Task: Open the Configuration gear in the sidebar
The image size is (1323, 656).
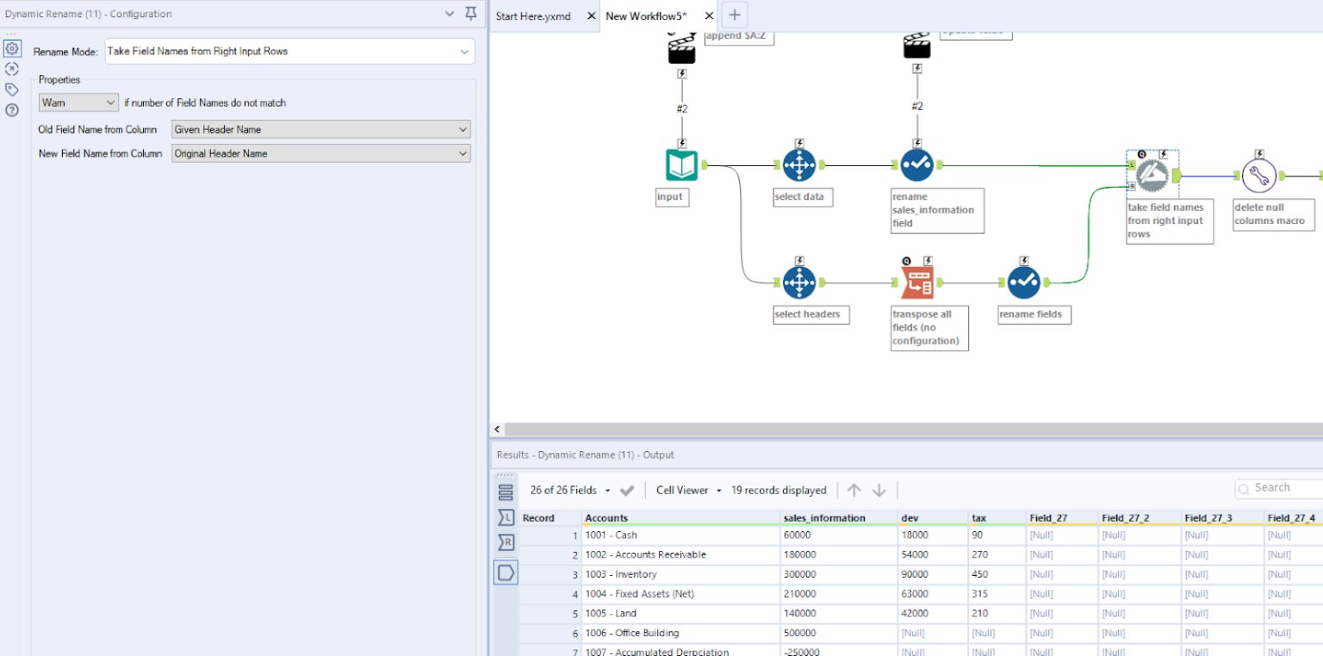Action: pyautogui.click(x=12, y=49)
